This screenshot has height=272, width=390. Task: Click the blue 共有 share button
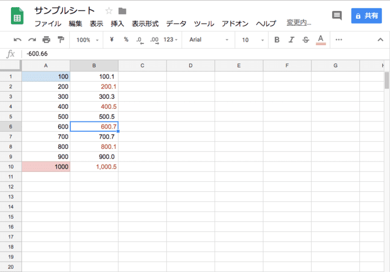[366, 16]
